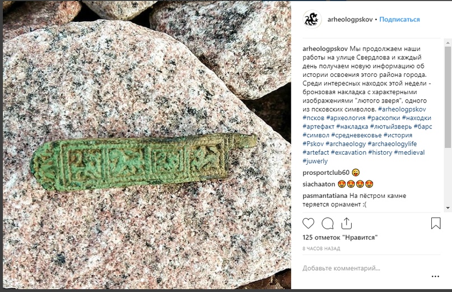Screen dimensions: 452x292
Task: View pasmantatiana commenter profile
Action: pyautogui.click(x=325, y=196)
